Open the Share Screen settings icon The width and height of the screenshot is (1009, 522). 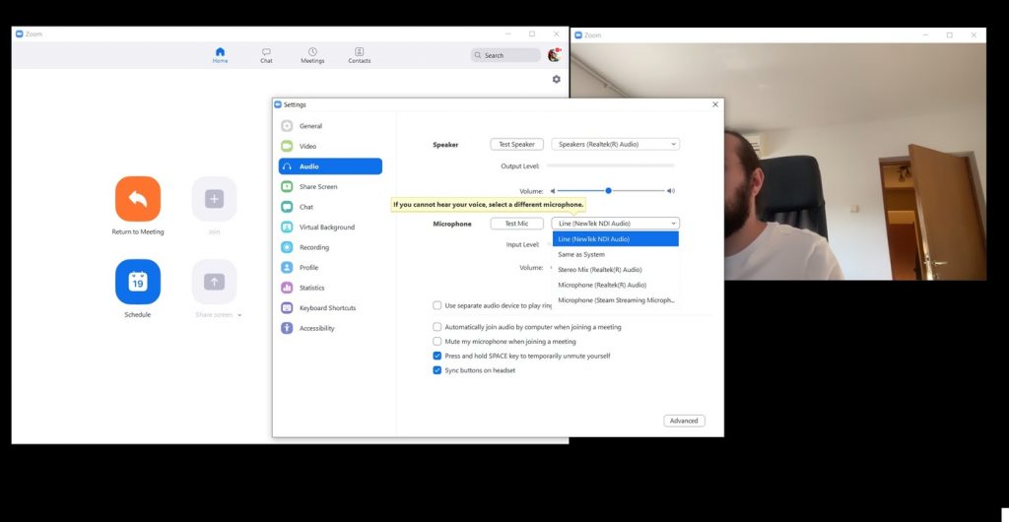[x=287, y=186]
